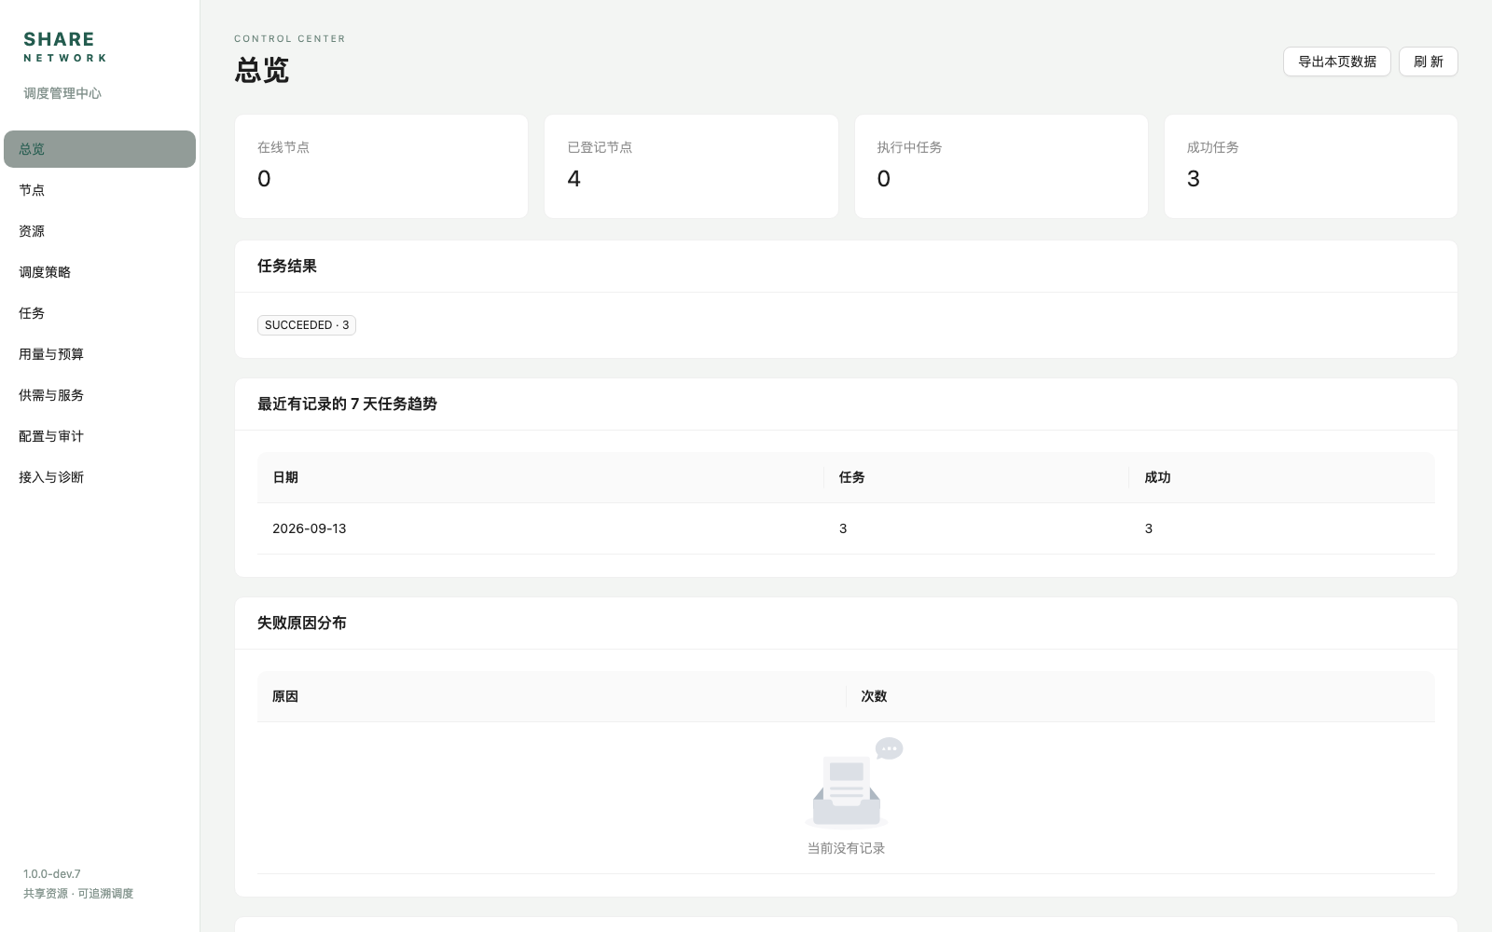Select 调度策略 in the sidebar
1492x932 pixels.
(100, 272)
